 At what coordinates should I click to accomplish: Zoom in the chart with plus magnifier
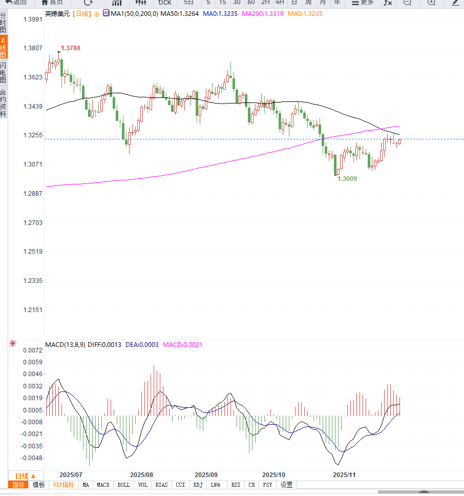431,2
